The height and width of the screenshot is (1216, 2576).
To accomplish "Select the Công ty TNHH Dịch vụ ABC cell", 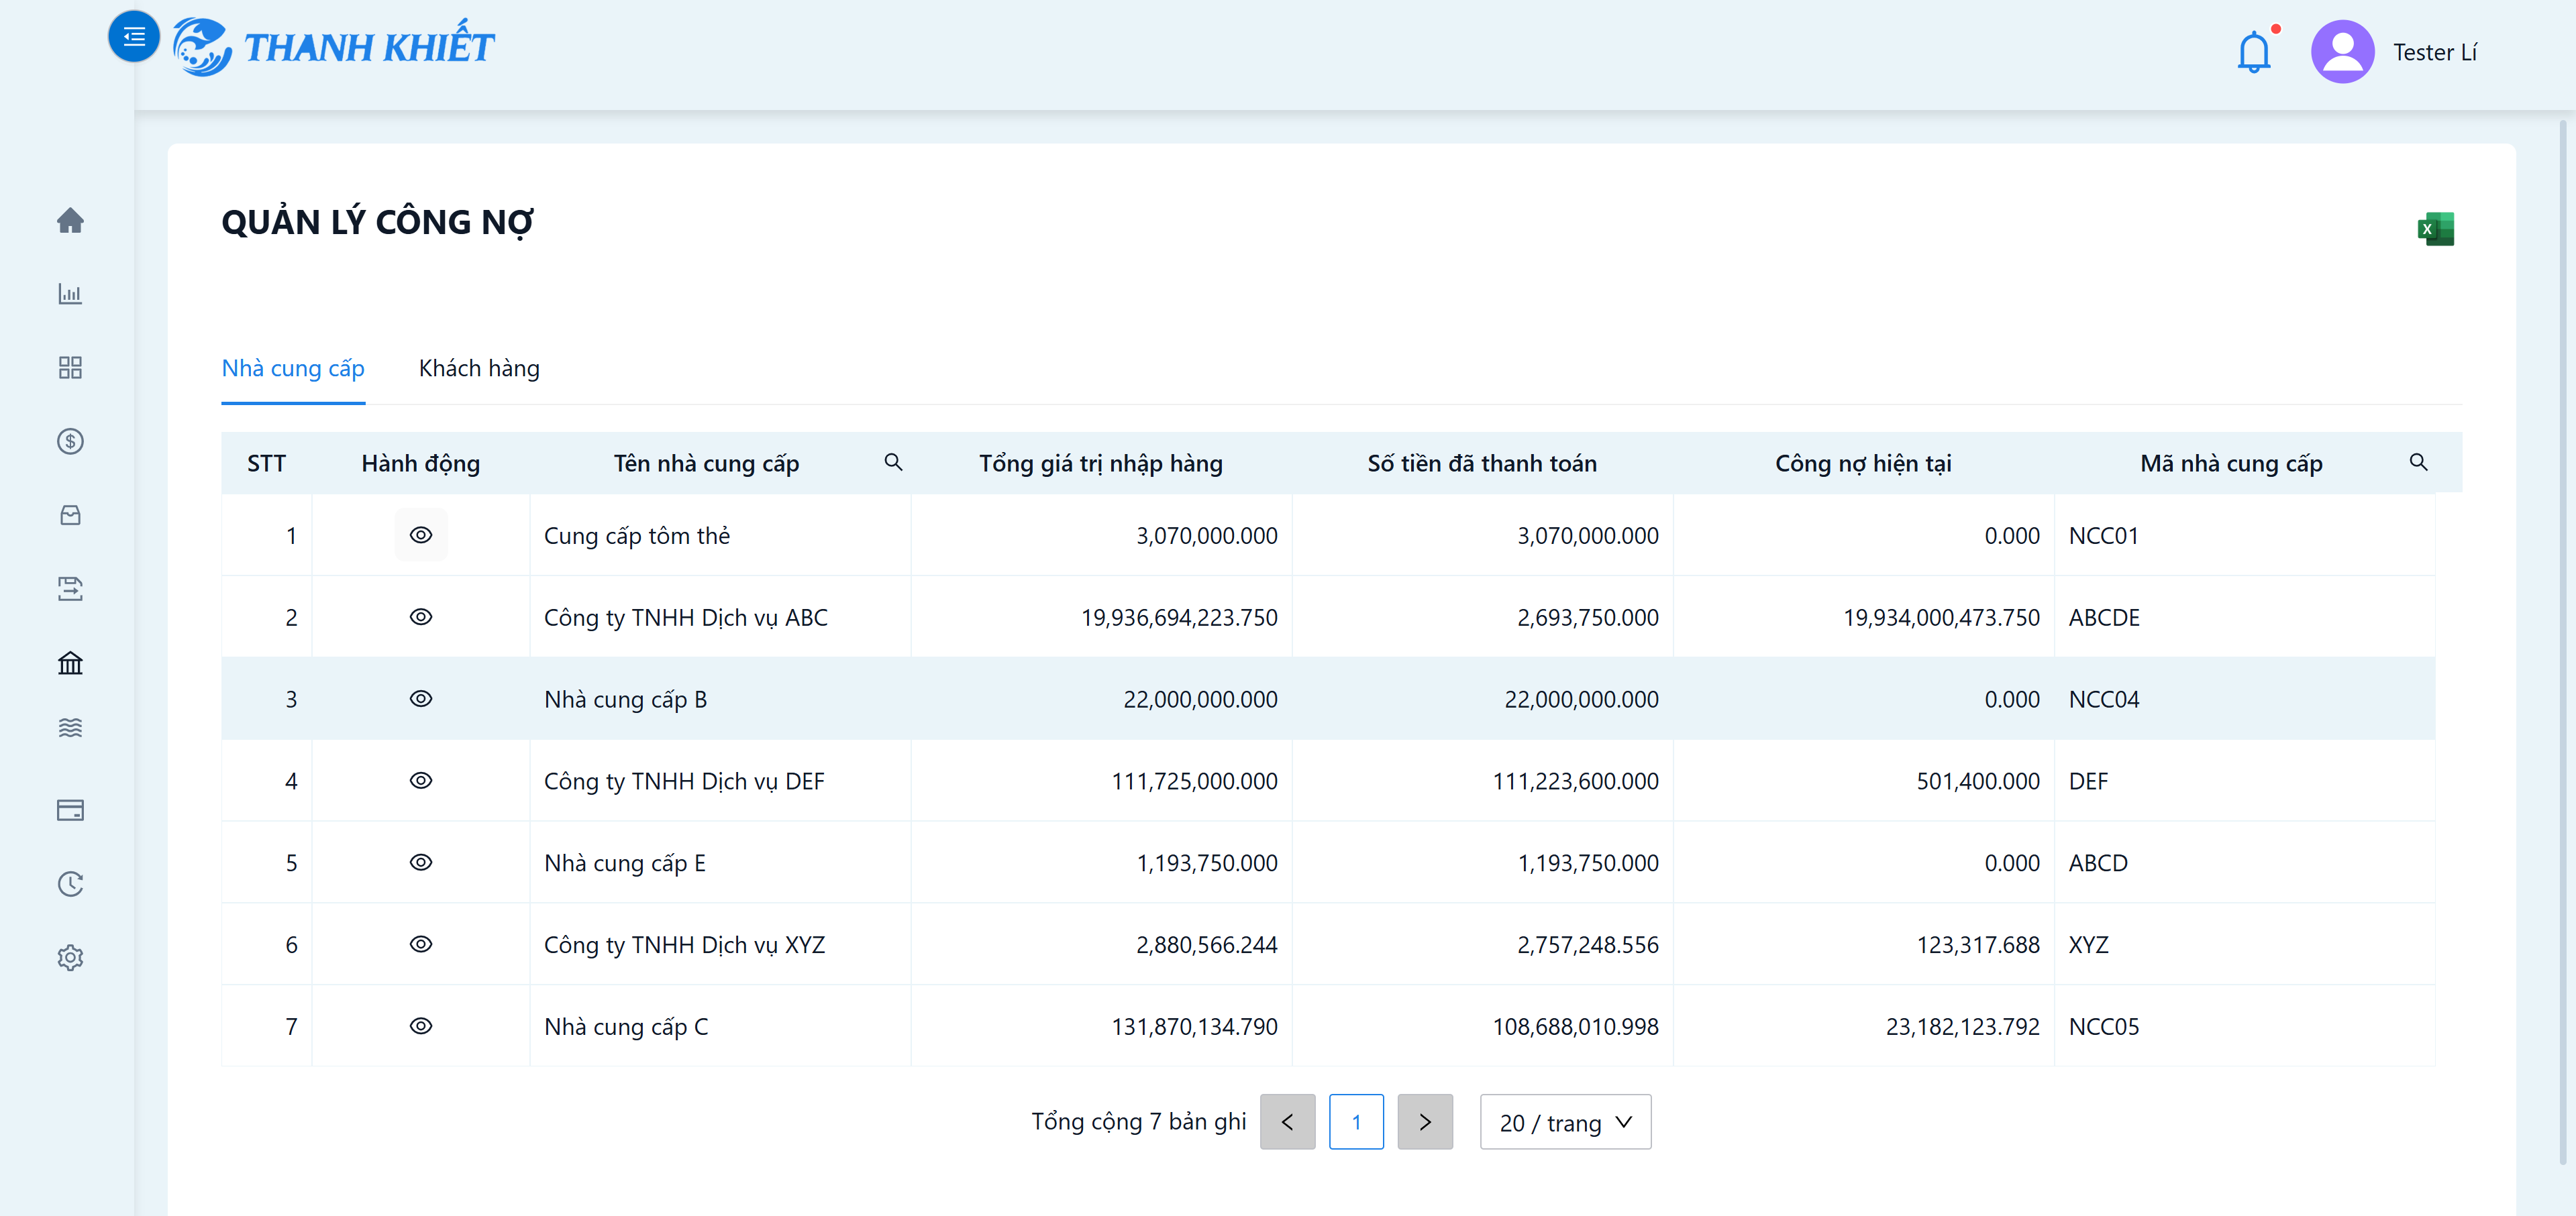I will (720, 618).
